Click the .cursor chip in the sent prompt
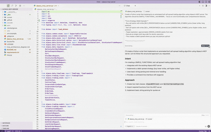The height and width of the screenshot is (132, 211). pyautogui.click(x=147, y=11)
